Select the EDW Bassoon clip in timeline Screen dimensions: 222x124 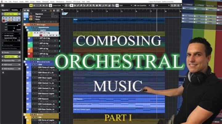119,100
